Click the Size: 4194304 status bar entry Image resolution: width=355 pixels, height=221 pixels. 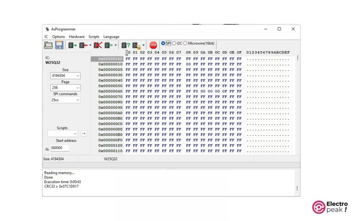point(54,159)
